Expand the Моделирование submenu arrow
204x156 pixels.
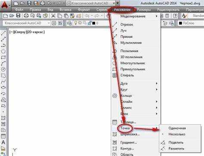pos(157,16)
